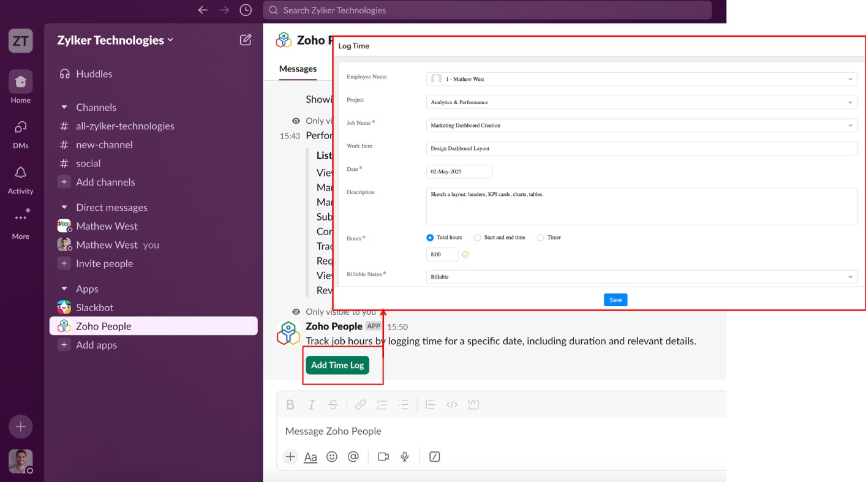Select Total hours radio button
Screen dimensions: 866x482
tap(430, 238)
